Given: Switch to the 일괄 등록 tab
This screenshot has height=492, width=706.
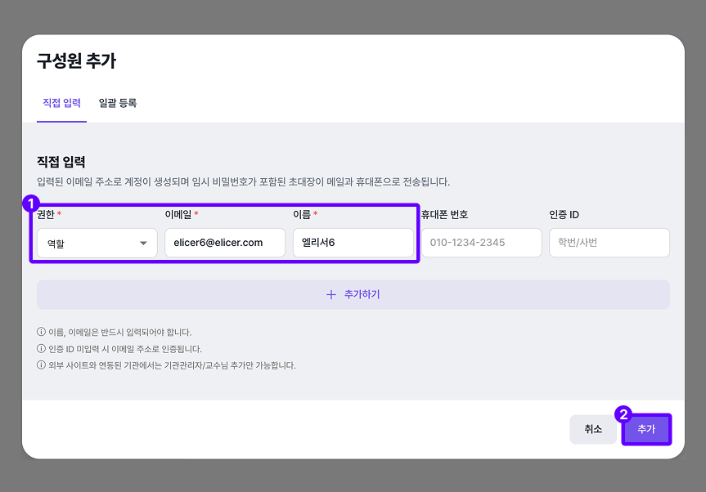Looking at the screenshot, I should pos(117,104).
